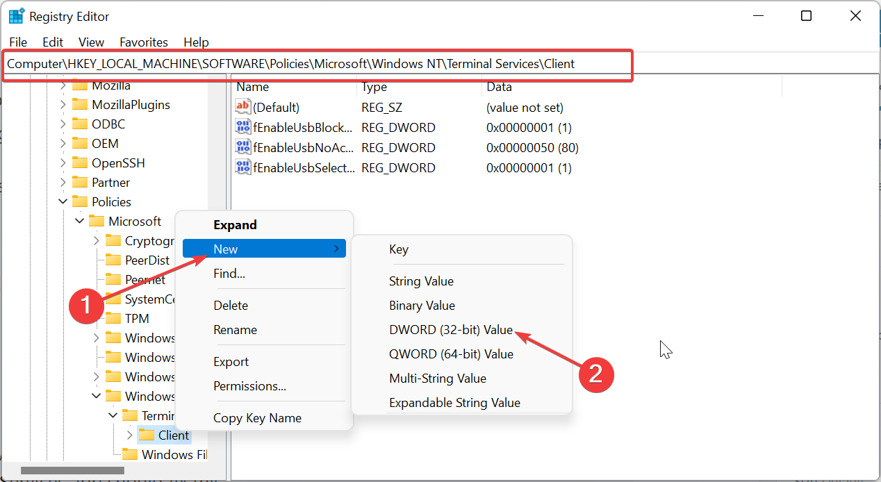
Task: Create a new Binary Value
Action: (461, 306)
